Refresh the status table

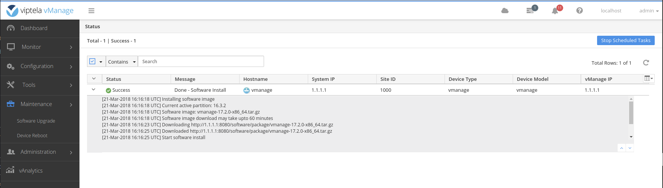click(x=646, y=63)
